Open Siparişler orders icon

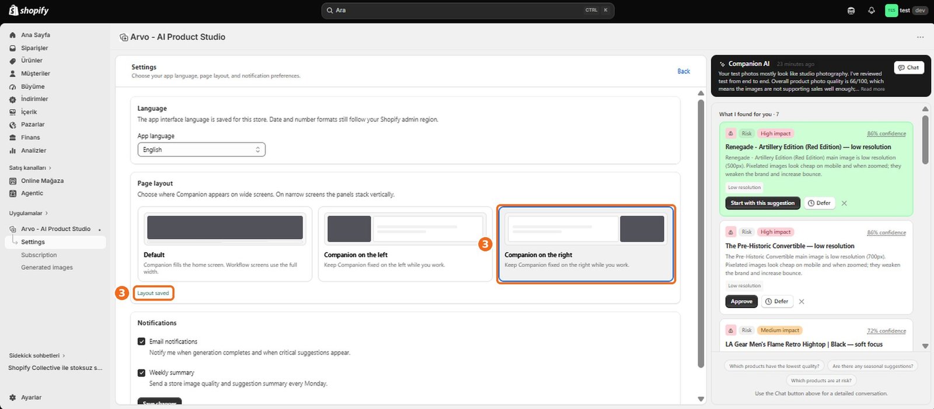[x=13, y=48]
